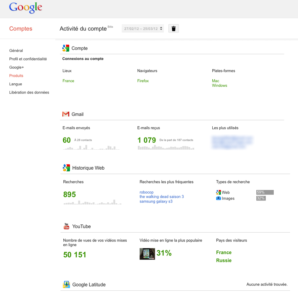Click the Google logo
Screen dimensions: 298x294
(26, 8)
